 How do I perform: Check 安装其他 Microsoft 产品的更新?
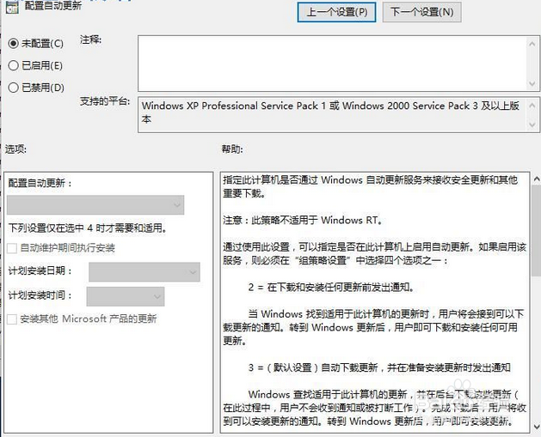tap(12, 319)
